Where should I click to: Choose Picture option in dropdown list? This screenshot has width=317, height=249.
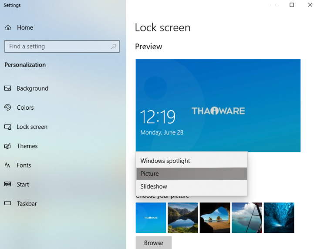coord(192,174)
